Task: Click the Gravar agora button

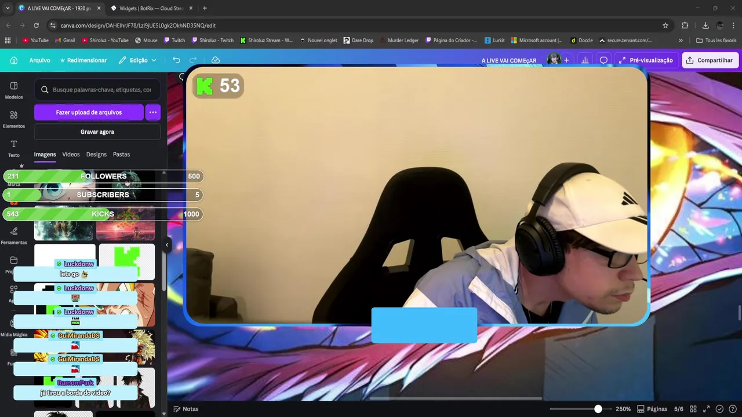Action: [97, 132]
